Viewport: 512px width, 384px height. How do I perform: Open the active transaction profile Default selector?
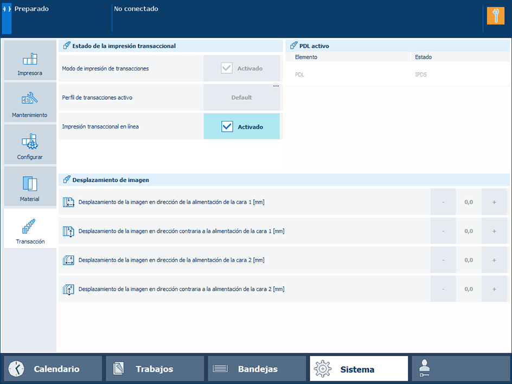click(x=242, y=97)
